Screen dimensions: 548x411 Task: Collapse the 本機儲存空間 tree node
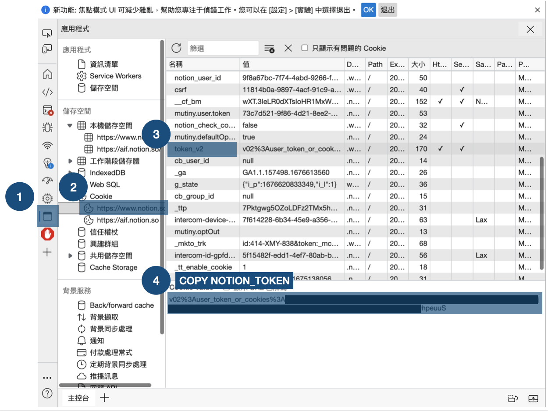[x=70, y=125]
